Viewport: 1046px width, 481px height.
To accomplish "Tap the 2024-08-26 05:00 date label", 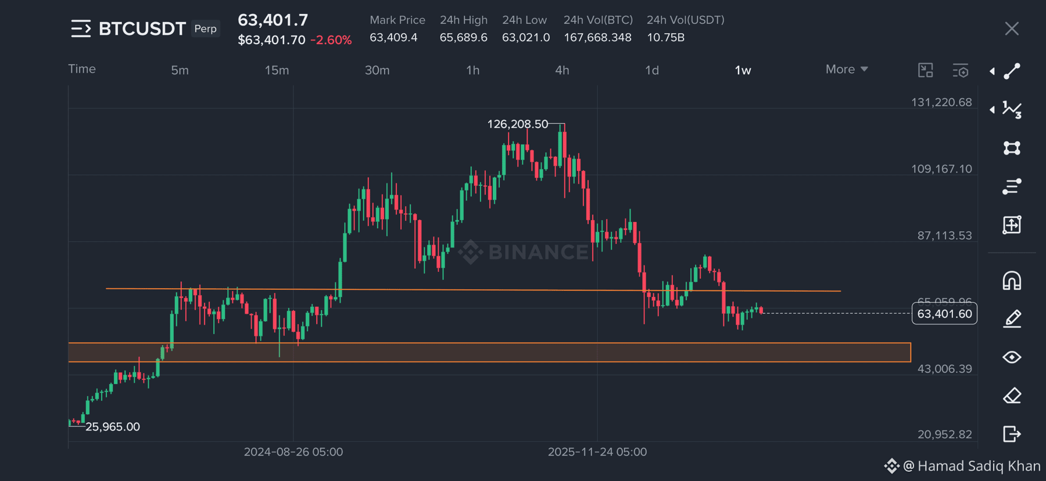I will pos(293,452).
